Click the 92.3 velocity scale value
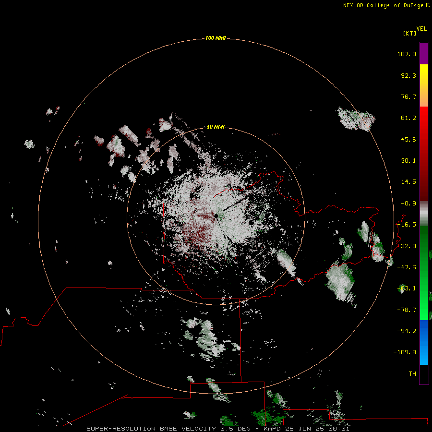 pyautogui.click(x=408, y=75)
